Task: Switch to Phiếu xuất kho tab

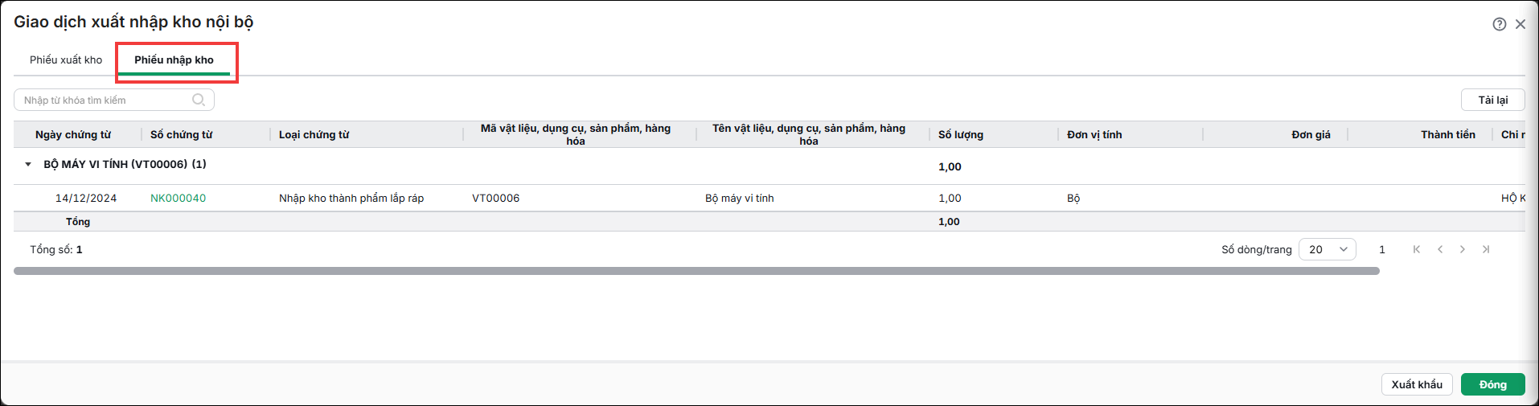Action: 66,59
